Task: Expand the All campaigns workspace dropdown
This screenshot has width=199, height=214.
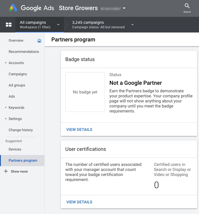Action: (58, 25)
